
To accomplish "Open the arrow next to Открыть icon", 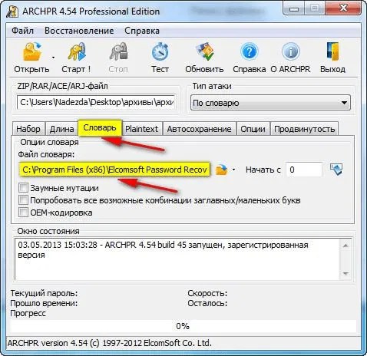I will (x=53, y=58).
